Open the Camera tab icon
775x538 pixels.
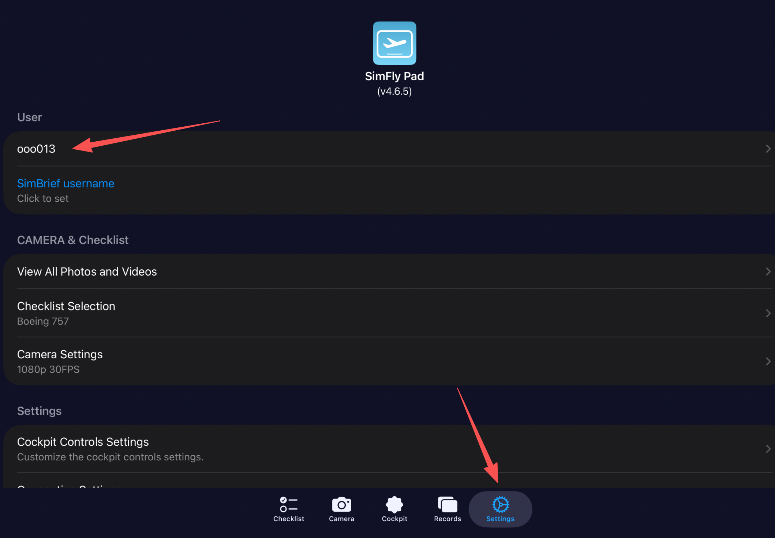[341, 504]
